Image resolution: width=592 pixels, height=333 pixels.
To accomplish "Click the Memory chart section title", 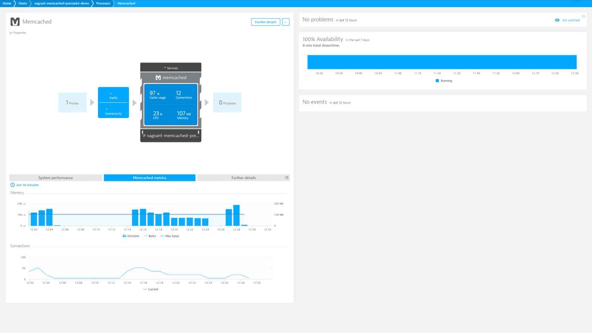I will point(17,193).
